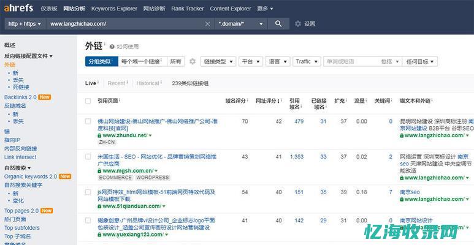
Task: Open Organic keywords 2.0 in the sidebar
Action: [31, 176]
